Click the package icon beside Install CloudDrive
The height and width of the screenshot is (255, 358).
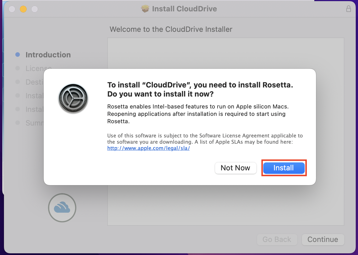coord(145,9)
